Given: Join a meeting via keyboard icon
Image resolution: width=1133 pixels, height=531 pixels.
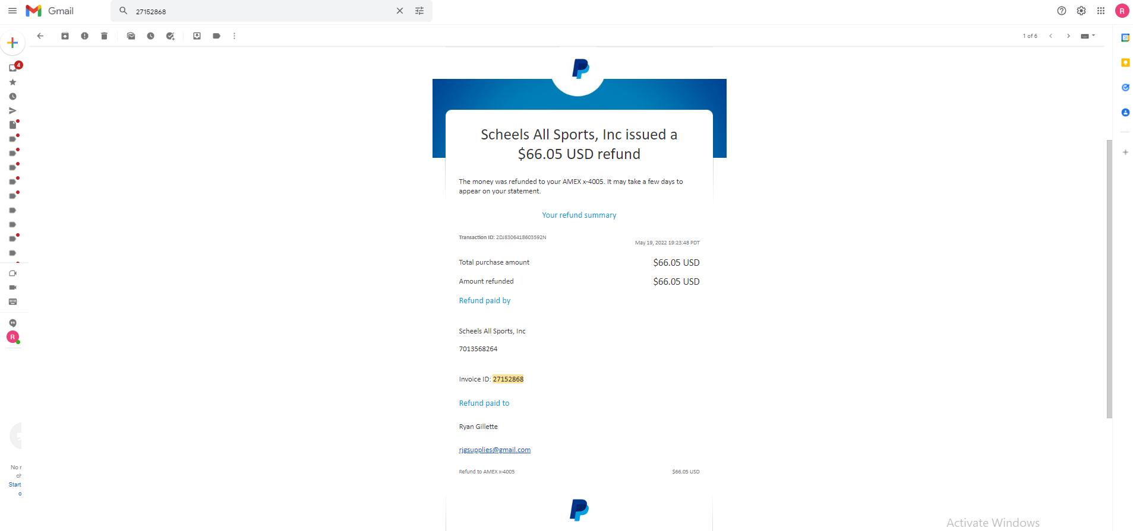Looking at the screenshot, I should click(x=12, y=302).
